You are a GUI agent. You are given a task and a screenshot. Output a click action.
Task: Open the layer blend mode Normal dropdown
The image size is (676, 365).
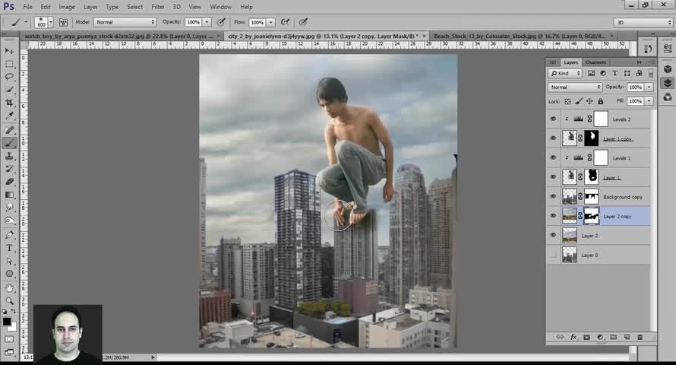(575, 87)
